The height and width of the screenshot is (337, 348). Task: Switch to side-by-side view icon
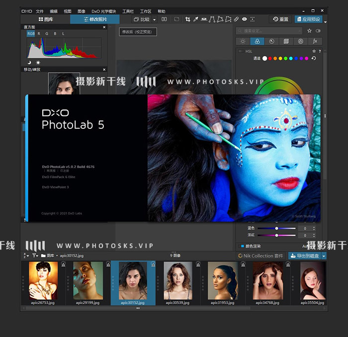pyautogui.click(x=164, y=19)
